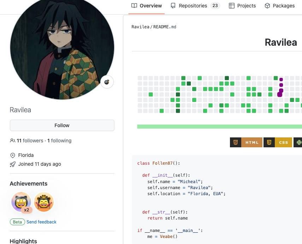Screen dimensions: 302x244
Task: Click the table icon beside Projects
Action: 231,6
